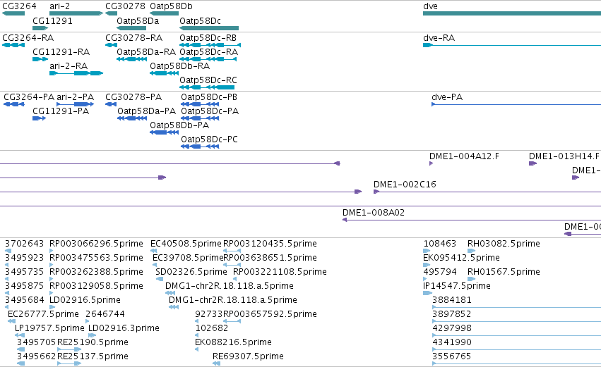The width and height of the screenshot is (601, 367).
Task: Select the 108463 EST label
Action: (440, 244)
